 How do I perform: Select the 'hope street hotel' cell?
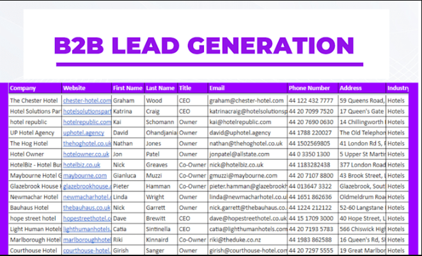pyautogui.click(x=35, y=218)
